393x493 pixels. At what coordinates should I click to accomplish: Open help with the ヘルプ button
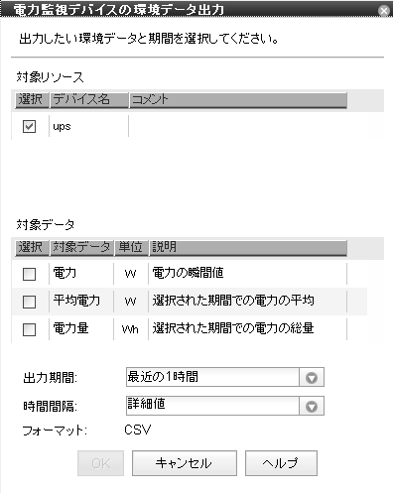(281, 463)
